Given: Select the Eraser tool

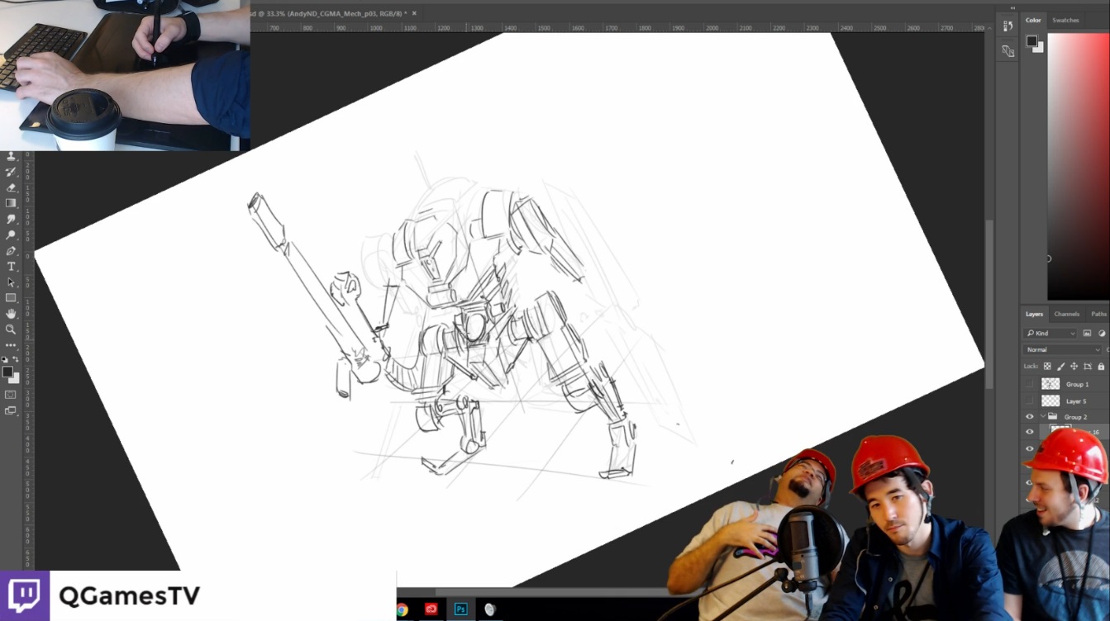Looking at the screenshot, I should point(11,187).
